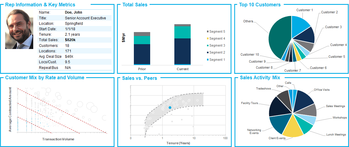The image size is (349, 147).
Task: Click the Total Sales $820k value
Action: pyautogui.click(x=70, y=40)
